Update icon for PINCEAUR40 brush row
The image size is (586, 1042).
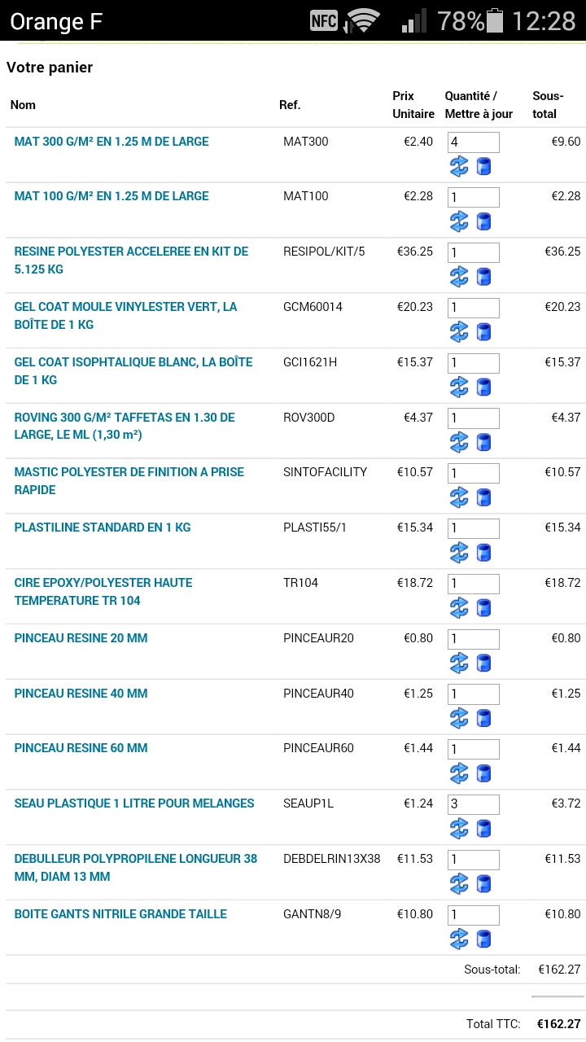(459, 718)
